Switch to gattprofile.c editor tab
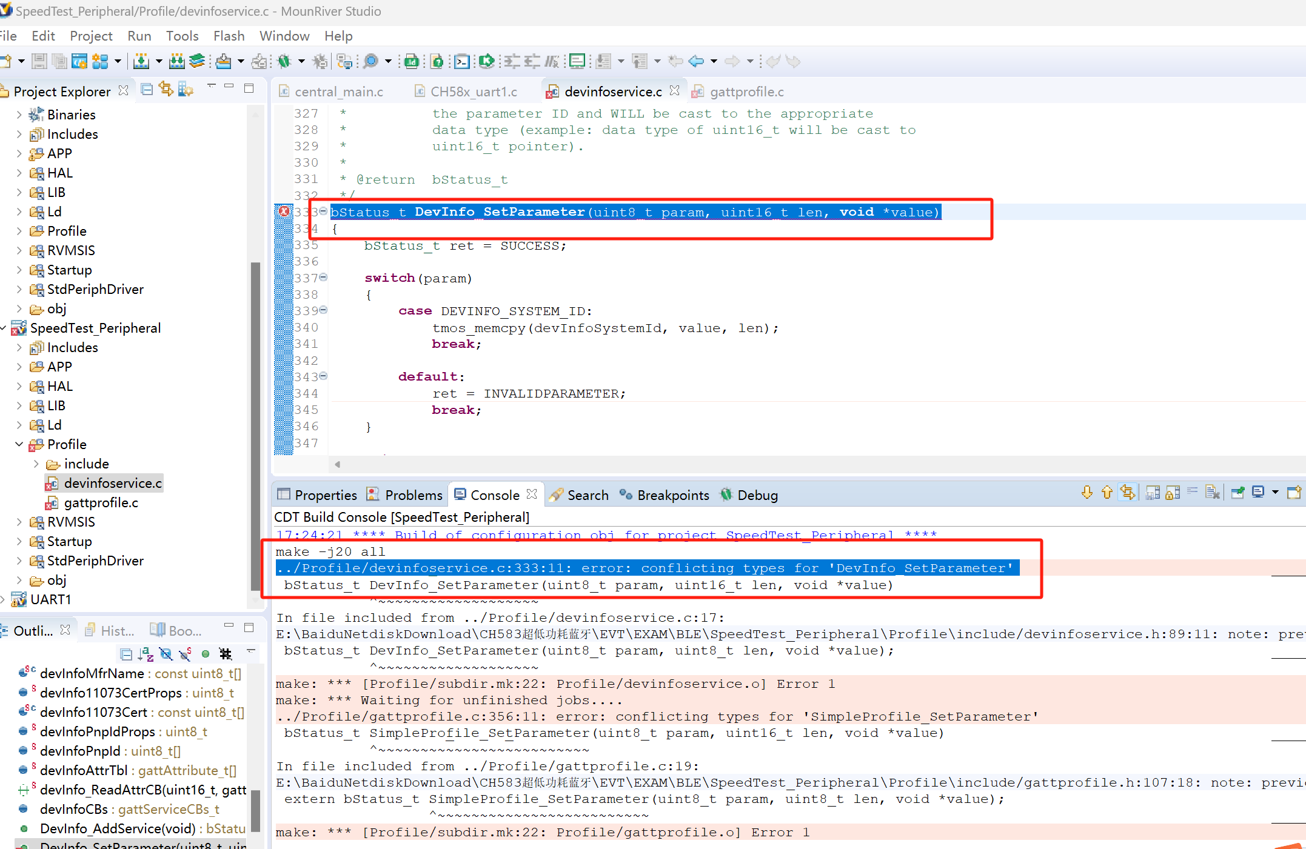Image resolution: width=1306 pixels, height=849 pixels. tap(738, 92)
